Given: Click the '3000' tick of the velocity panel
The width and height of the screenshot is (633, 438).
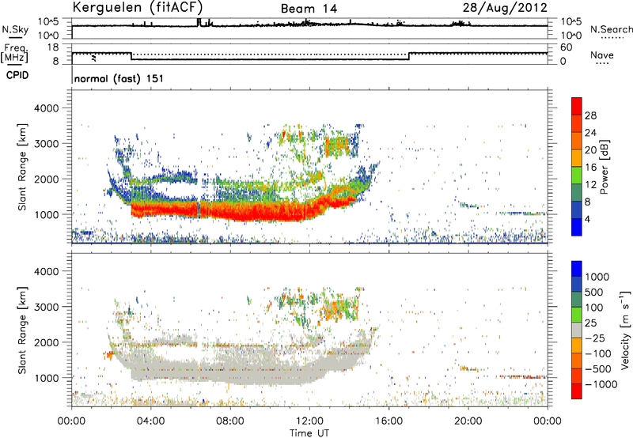Looking at the screenshot, I should 47,307.
